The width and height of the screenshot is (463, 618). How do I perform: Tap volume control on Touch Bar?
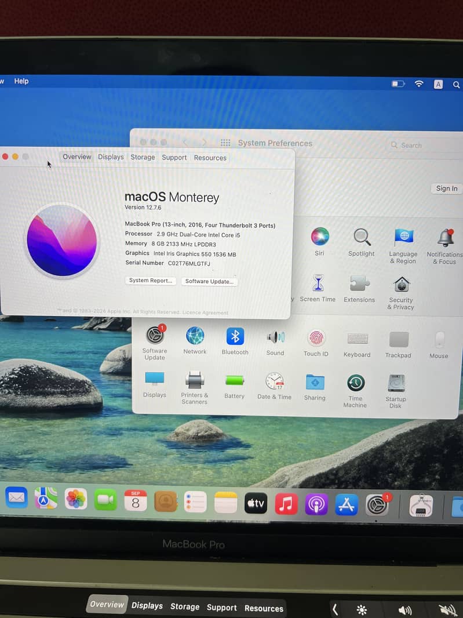(x=405, y=610)
